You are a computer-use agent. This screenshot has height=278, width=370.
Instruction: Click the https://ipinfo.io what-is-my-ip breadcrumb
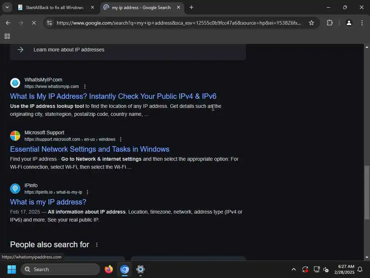(53, 192)
